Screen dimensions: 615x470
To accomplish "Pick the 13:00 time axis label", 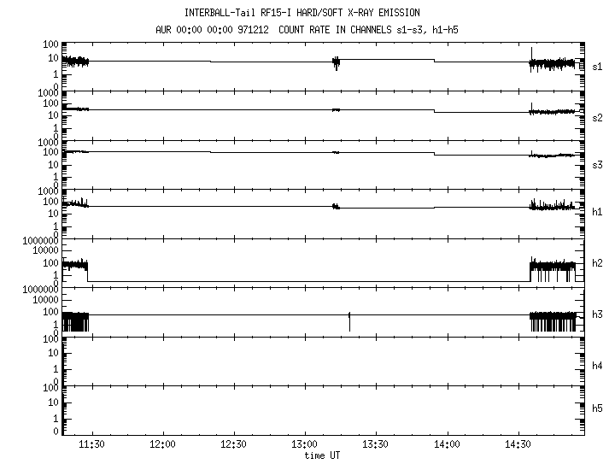I will coord(304,445).
